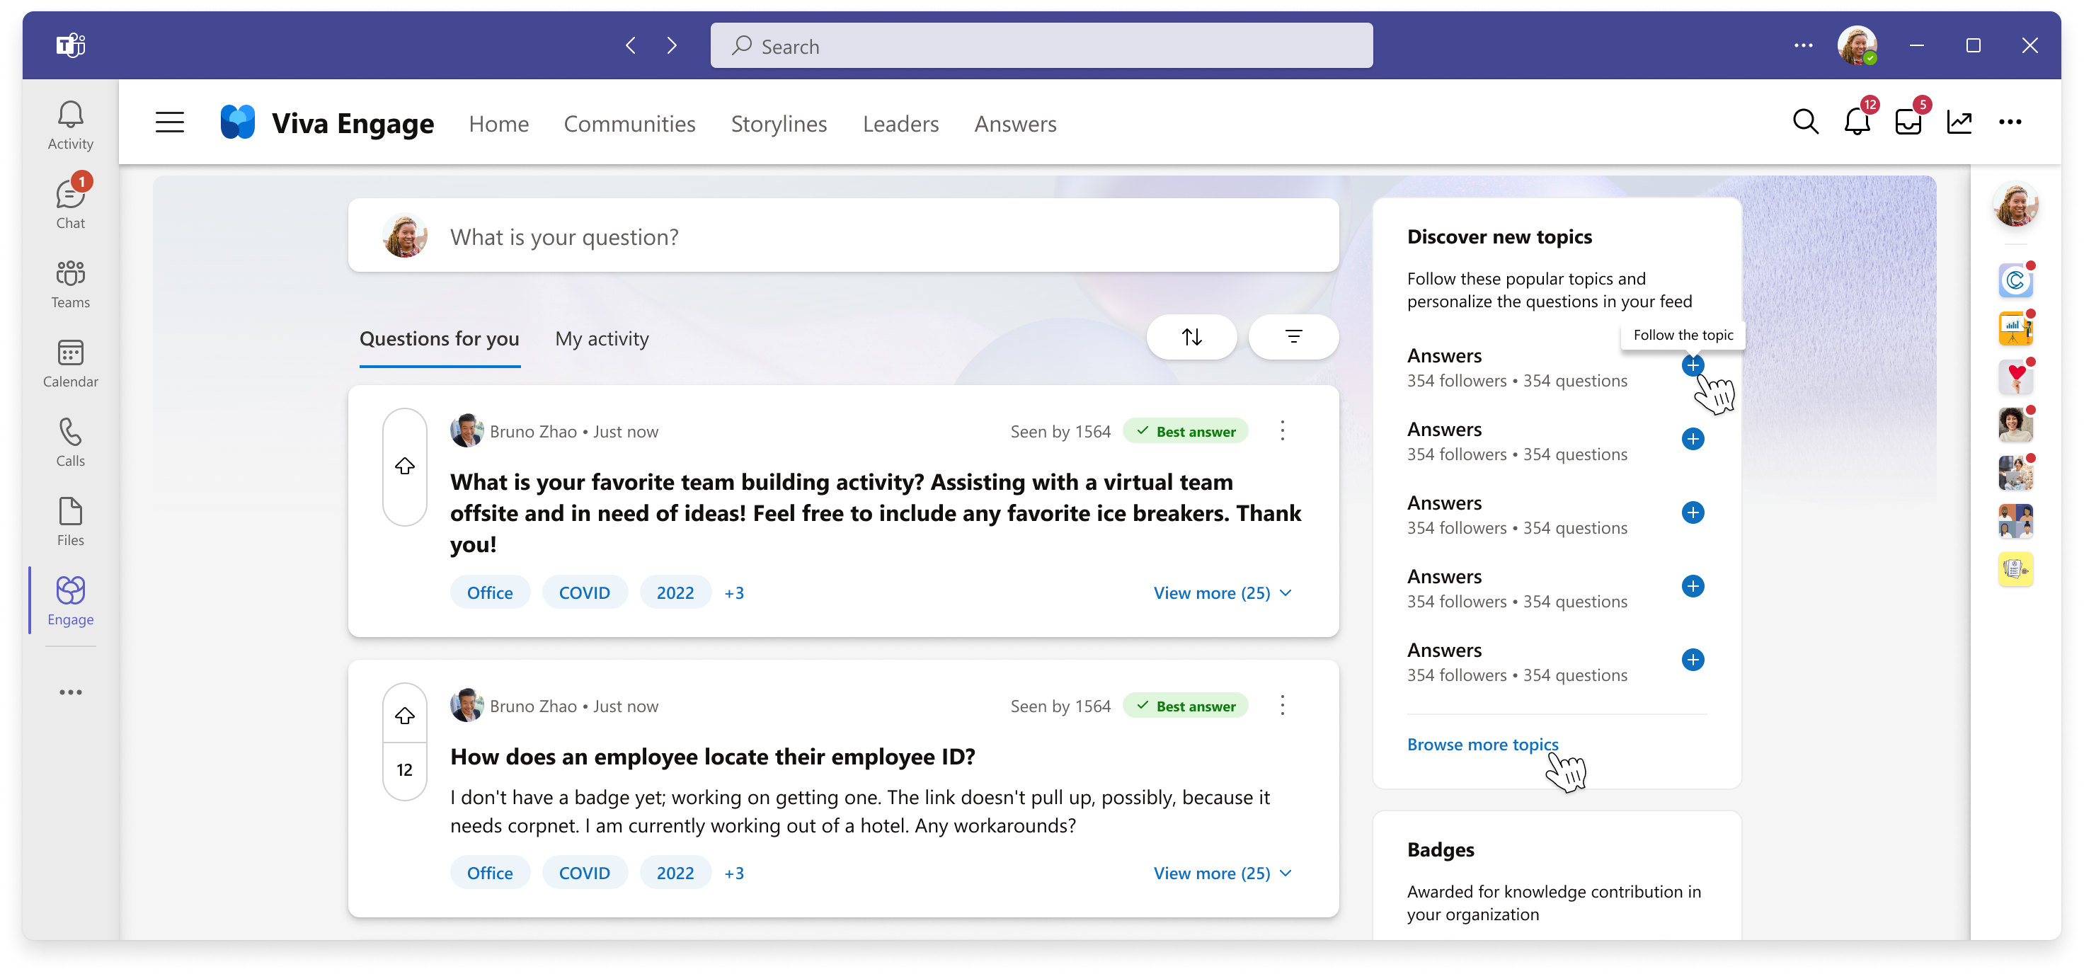Click the filter icon next to sort
Image resolution: width=2084 pixels, height=974 pixels.
(x=1292, y=338)
